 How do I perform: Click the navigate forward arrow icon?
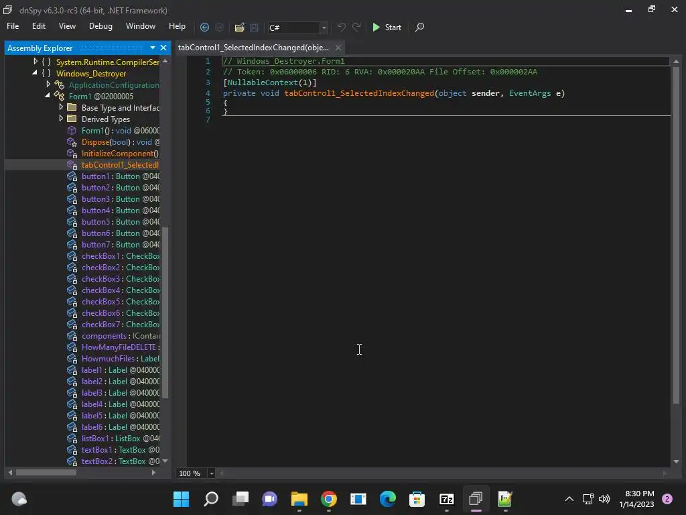point(220,27)
